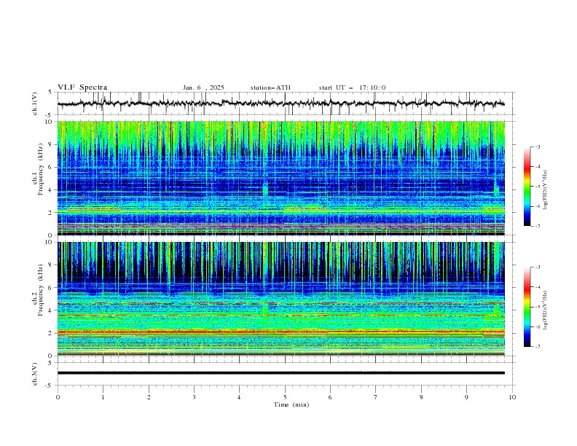The image size is (577, 446).
Task: Click the ch.1 "Frequency (kHz)" axis label
Action: (40, 170)
